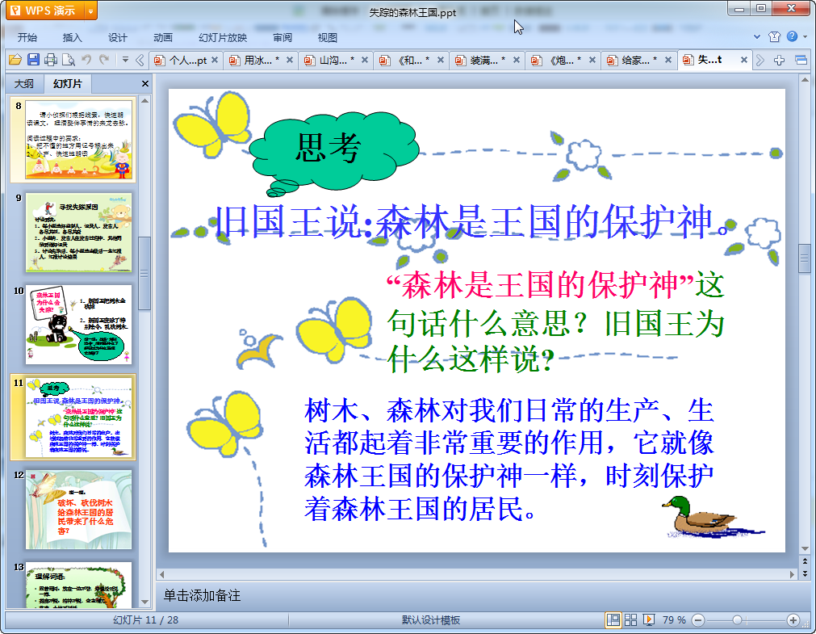Select slide 13 thumbnail
Image resolution: width=816 pixels, height=634 pixels.
point(78,585)
